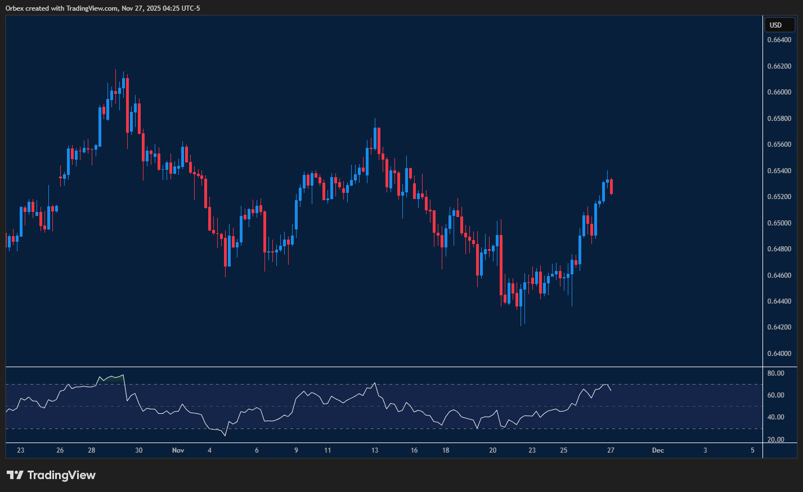This screenshot has height=492, width=803.
Task: Click the Dec label on the time axis
Action: pos(657,450)
